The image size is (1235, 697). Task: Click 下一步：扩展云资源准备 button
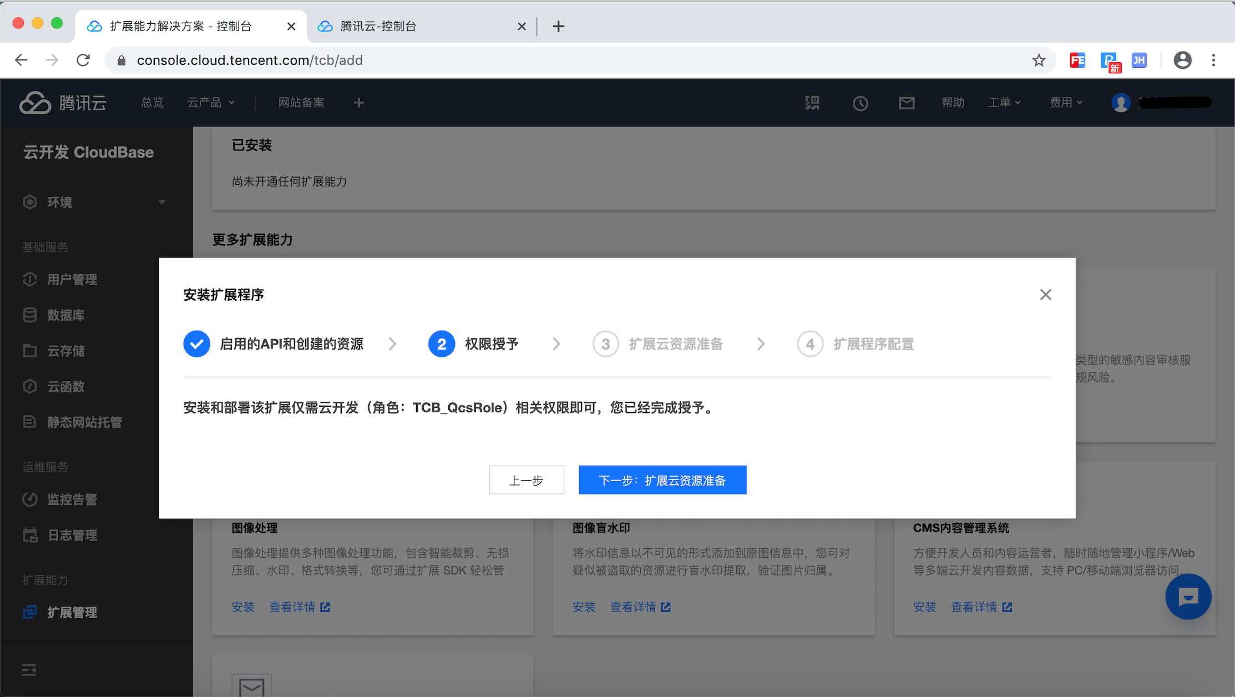click(662, 480)
